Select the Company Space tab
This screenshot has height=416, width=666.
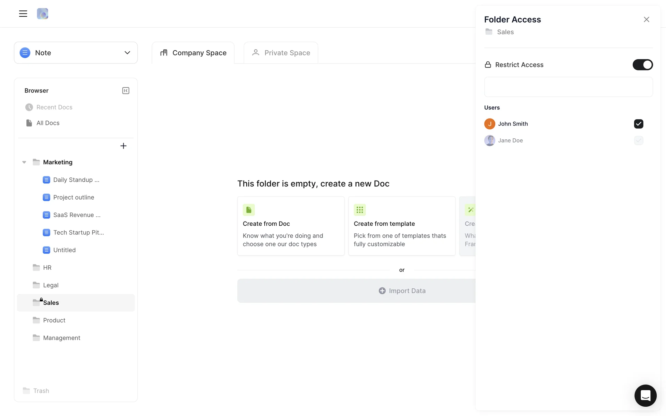tap(193, 53)
